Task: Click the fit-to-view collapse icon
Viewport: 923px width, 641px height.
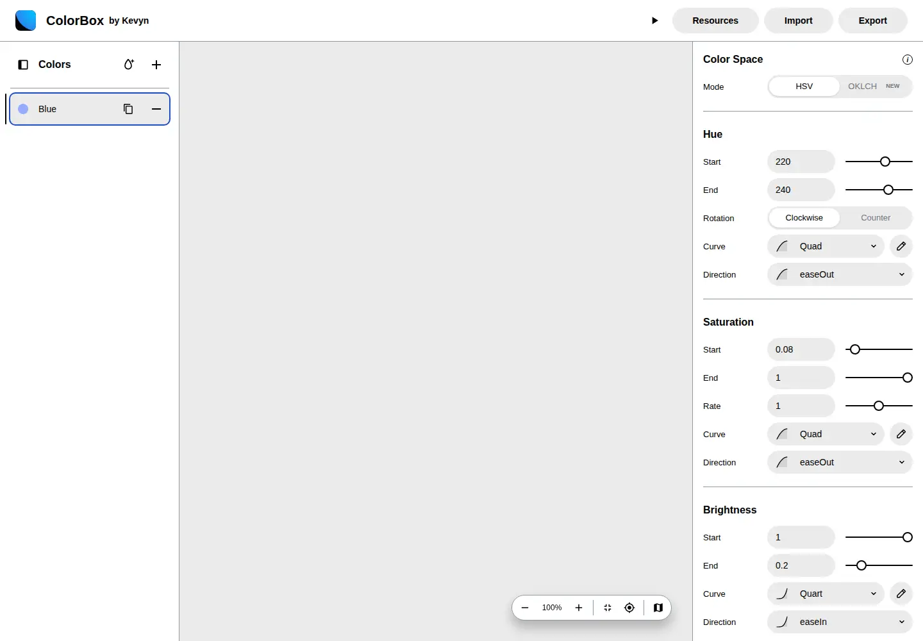Action: click(x=608, y=608)
